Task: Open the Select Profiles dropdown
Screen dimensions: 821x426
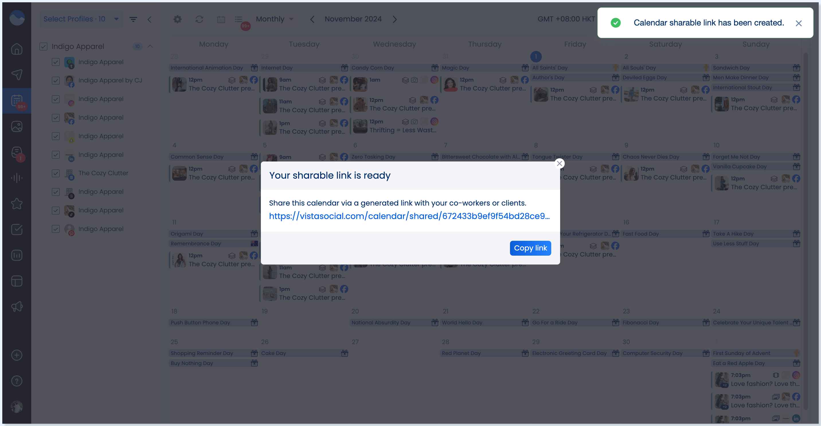Action: tap(81, 19)
